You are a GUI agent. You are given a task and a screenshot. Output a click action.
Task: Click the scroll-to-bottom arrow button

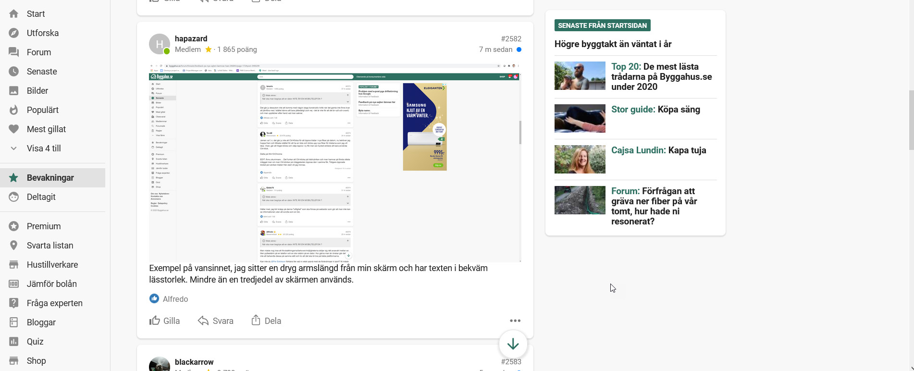(x=513, y=344)
